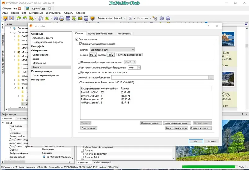
Task: Open dropdown arrow next to copy-to icon
Action: pyautogui.click(x=51, y=18)
